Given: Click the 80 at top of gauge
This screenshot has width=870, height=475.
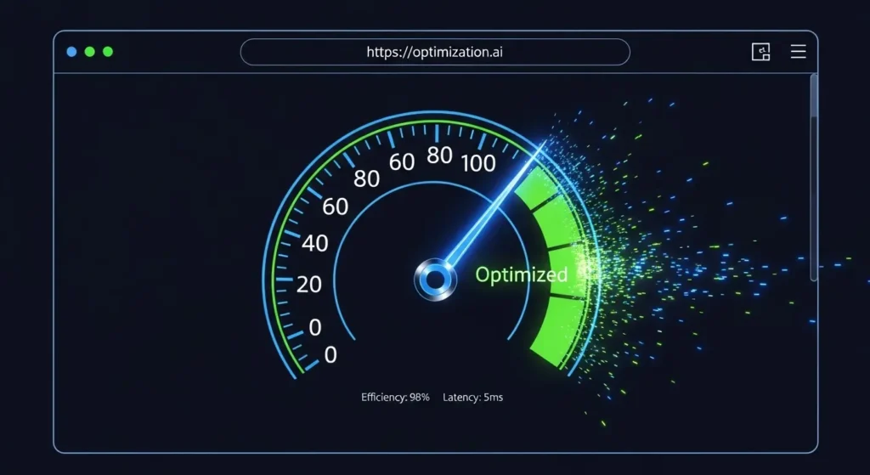Looking at the screenshot, I should click(439, 155).
